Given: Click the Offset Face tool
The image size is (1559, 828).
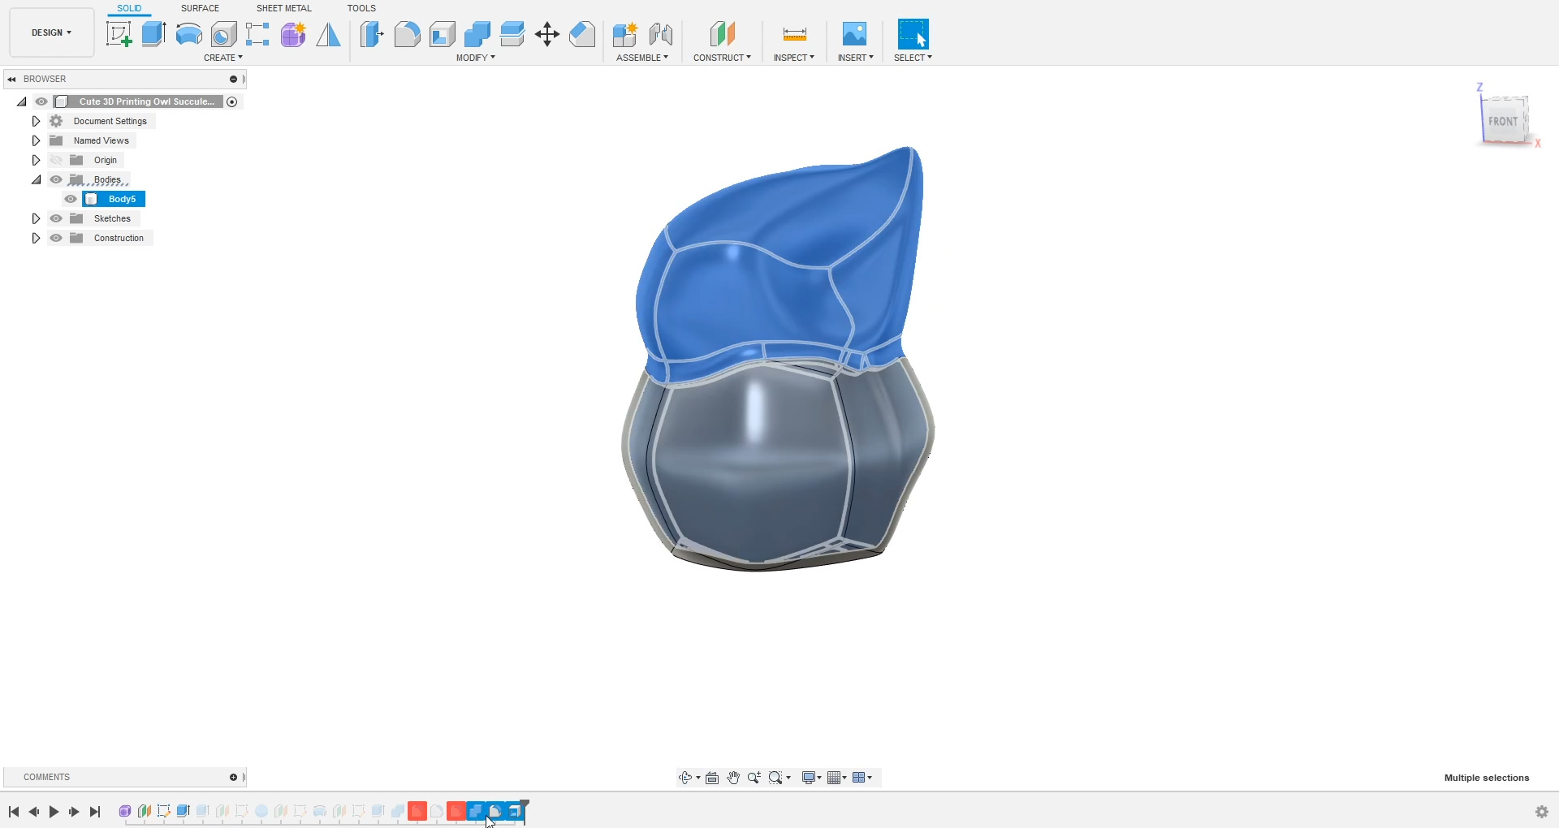Looking at the screenshot, I should [x=512, y=34].
